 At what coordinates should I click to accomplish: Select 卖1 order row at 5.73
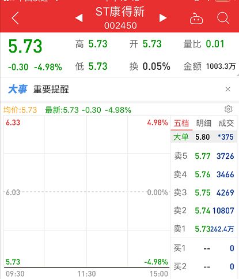tap(204, 229)
